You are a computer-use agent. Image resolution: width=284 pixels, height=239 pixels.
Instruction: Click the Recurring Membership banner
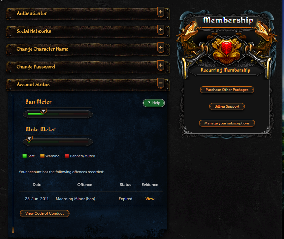[226, 70]
